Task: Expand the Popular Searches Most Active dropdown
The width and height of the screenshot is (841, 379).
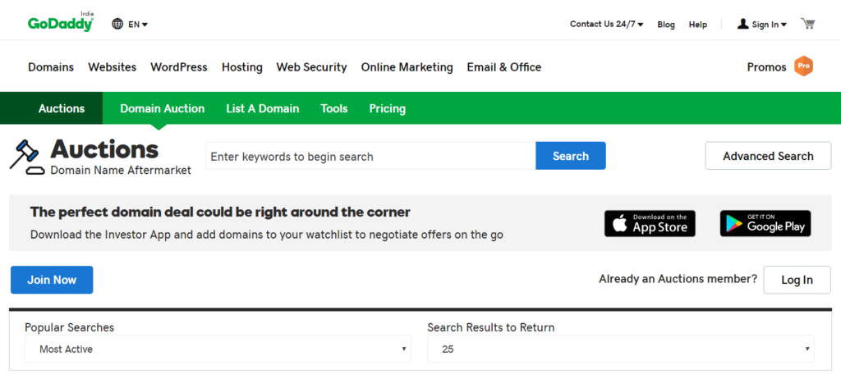Action: (218, 349)
